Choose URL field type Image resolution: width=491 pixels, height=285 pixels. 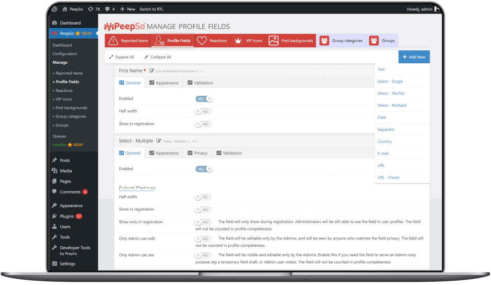402,166
